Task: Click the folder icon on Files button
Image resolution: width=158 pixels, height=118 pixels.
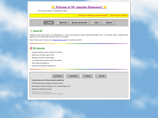Action: [93, 23]
